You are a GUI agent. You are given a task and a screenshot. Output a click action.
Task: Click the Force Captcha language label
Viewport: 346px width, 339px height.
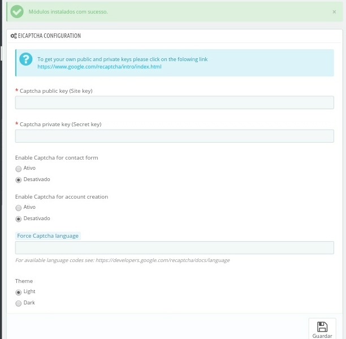pos(47,235)
